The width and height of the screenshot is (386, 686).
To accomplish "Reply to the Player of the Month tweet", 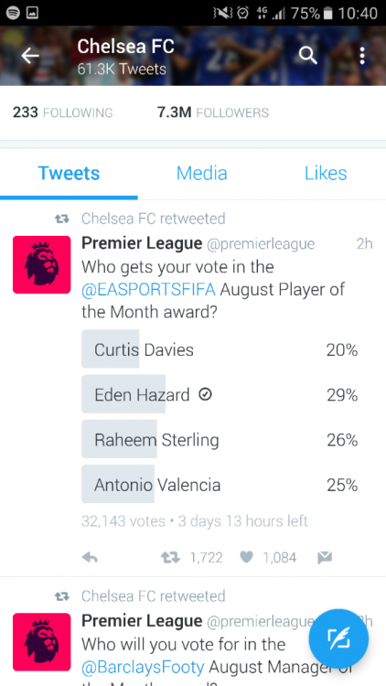I will click(x=90, y=557).
